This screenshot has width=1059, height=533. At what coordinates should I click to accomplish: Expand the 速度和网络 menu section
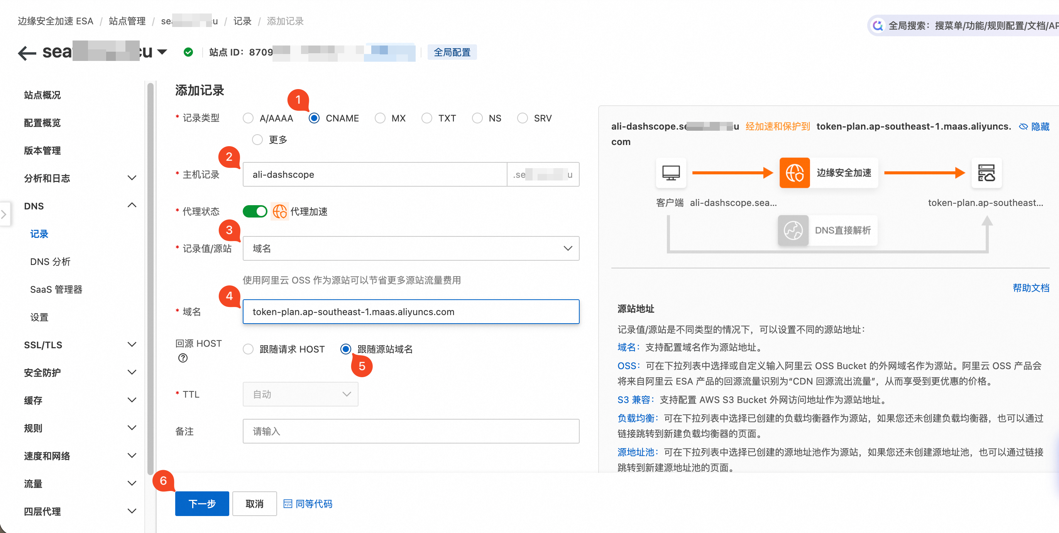pos(132,455)
